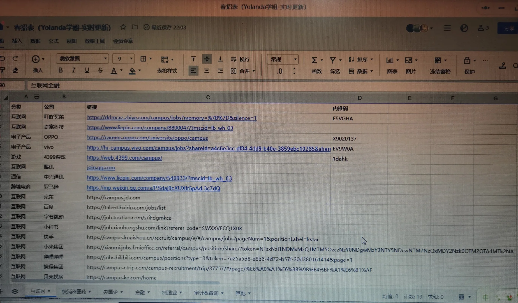Open the 公式 menu

pos(54,41)
